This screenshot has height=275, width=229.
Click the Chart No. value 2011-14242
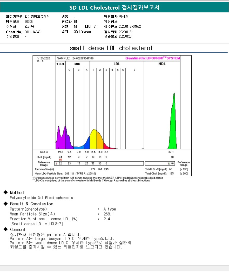(x=32, y=32)
